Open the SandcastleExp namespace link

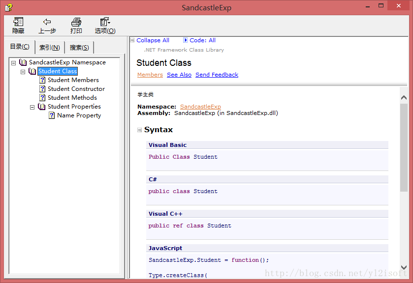200,107
